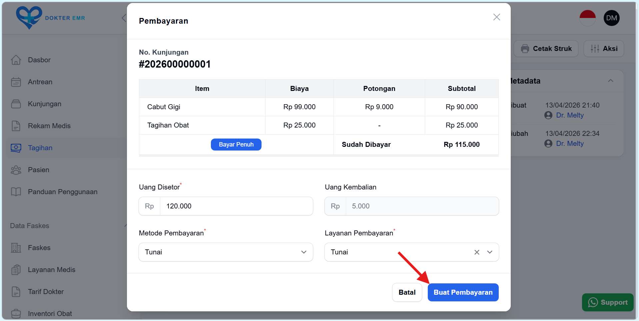Click the 13/04/2026 21:40 timestamp

(x=572, y=105)
